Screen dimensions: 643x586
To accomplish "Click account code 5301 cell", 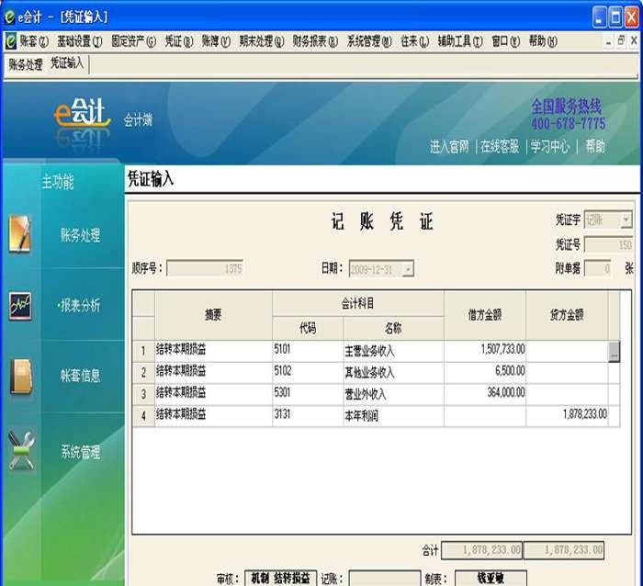I will pyautogui.click(x=308, y=395).
